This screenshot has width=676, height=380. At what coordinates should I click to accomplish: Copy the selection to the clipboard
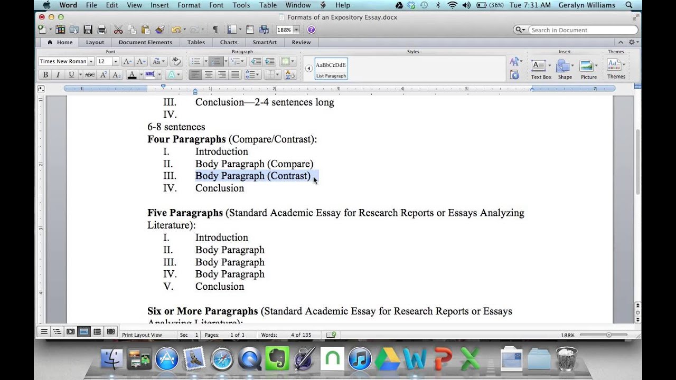[132, 30]
